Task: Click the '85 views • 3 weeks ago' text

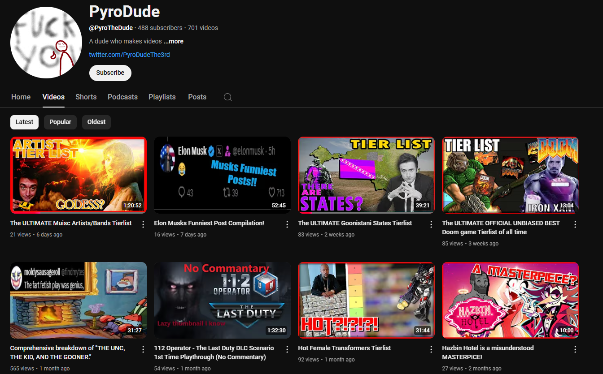Action: (x=470, y=244)
